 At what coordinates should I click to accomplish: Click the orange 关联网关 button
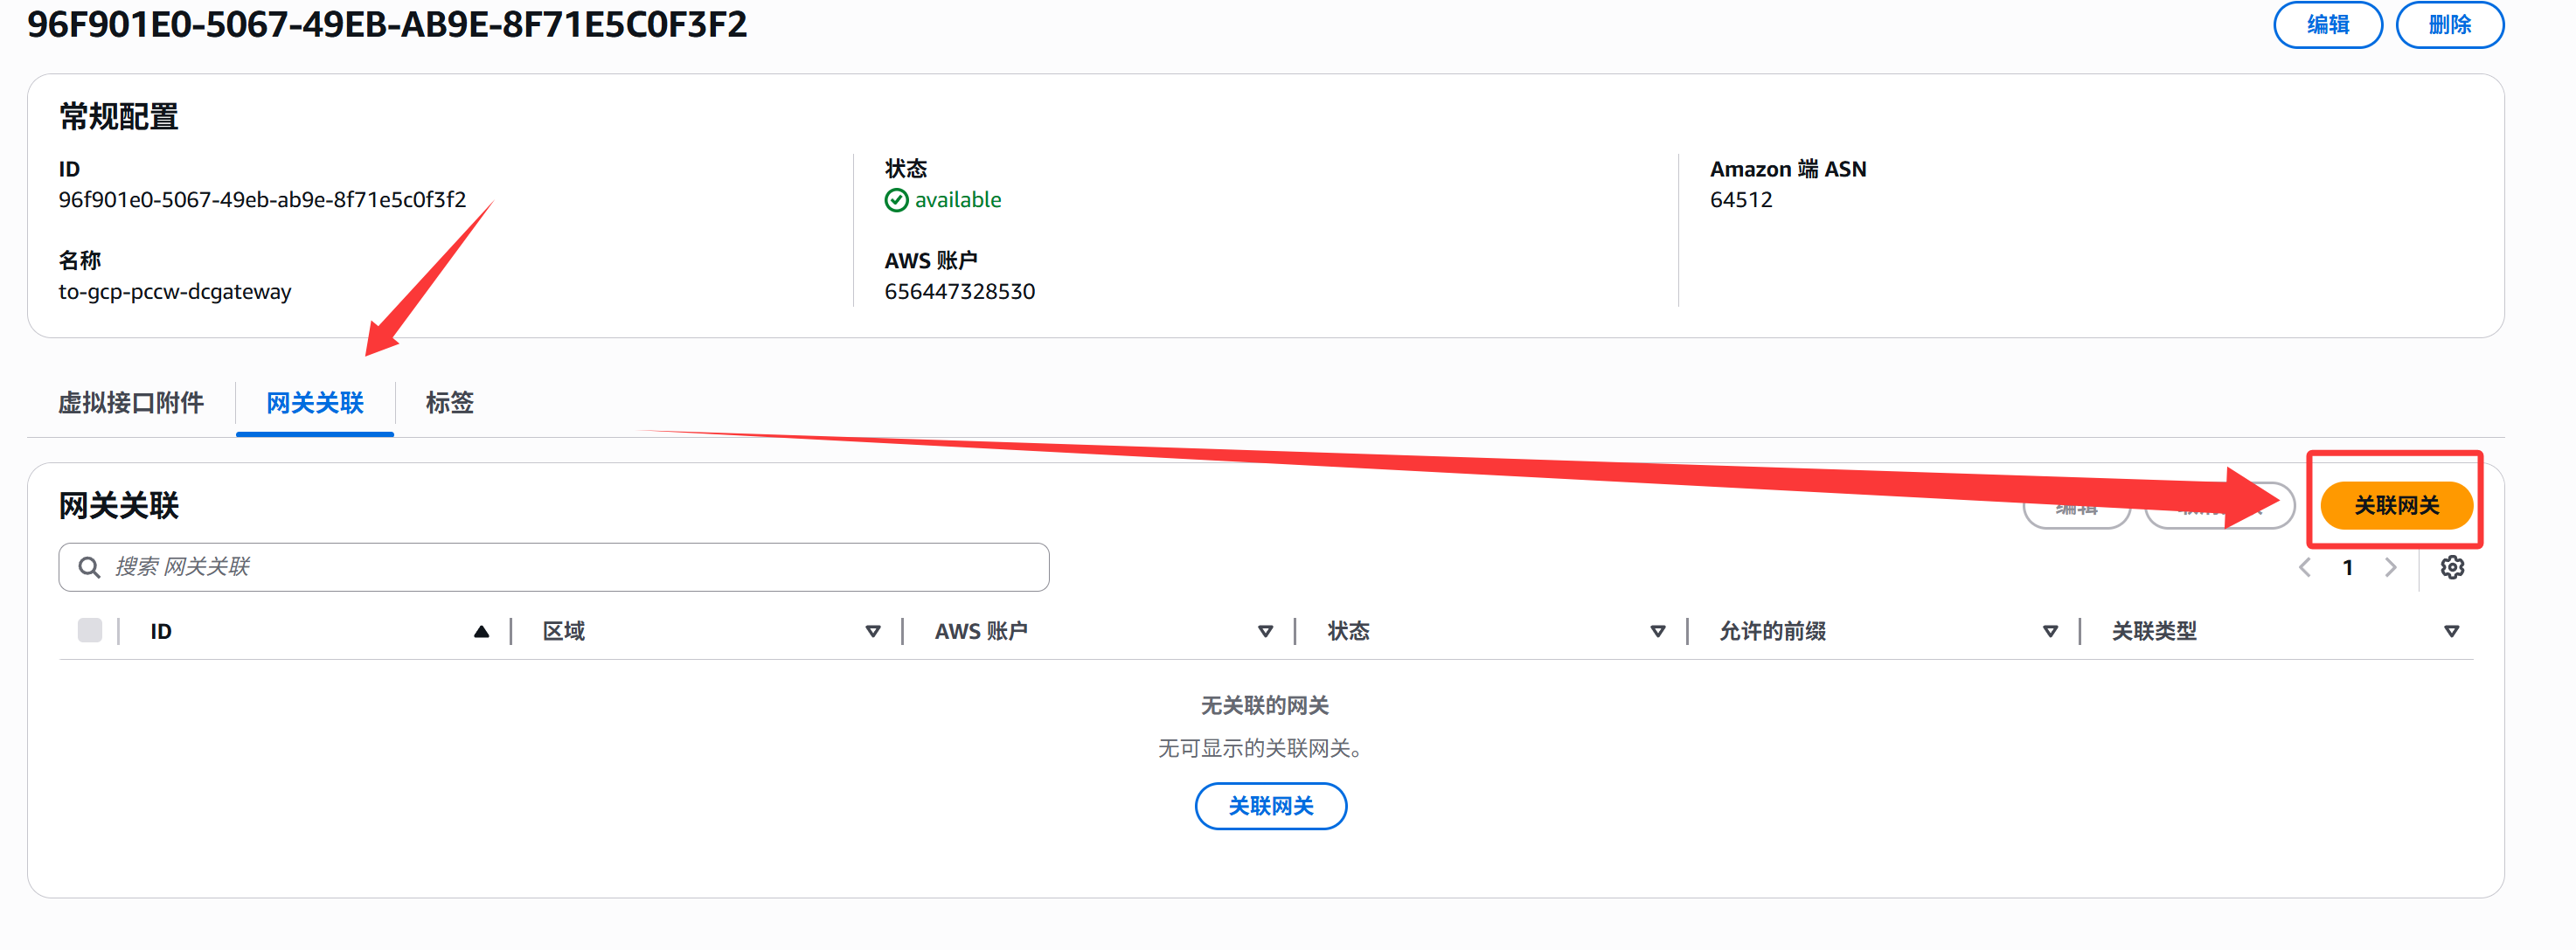pyautogui.click(x=2396, y=505)
